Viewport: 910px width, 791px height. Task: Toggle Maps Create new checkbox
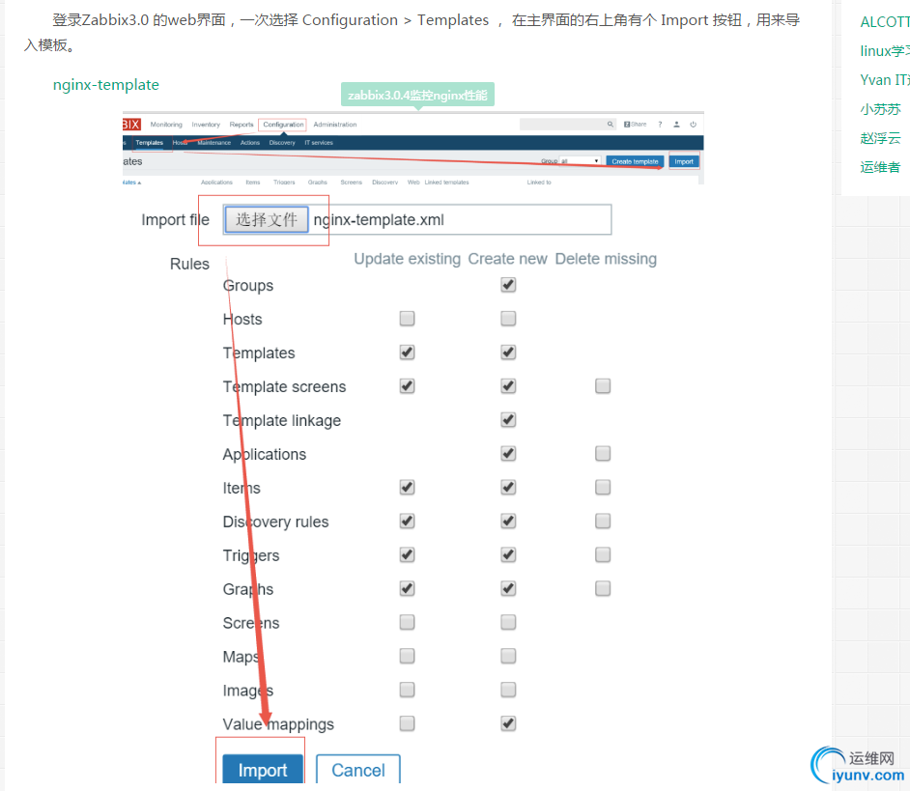pyautogui.click(x=508, y=656)
